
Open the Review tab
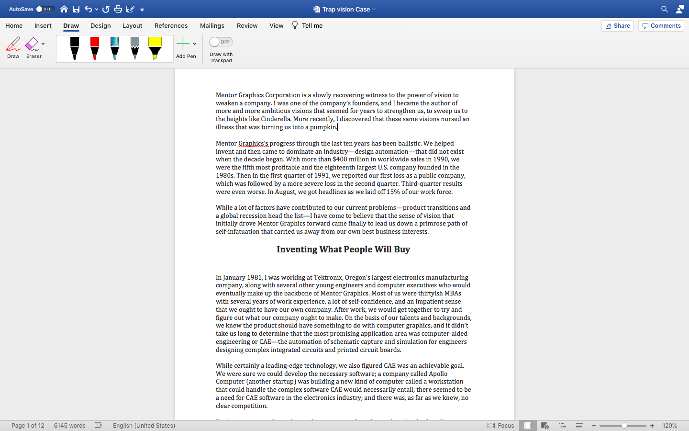(247, 25)
